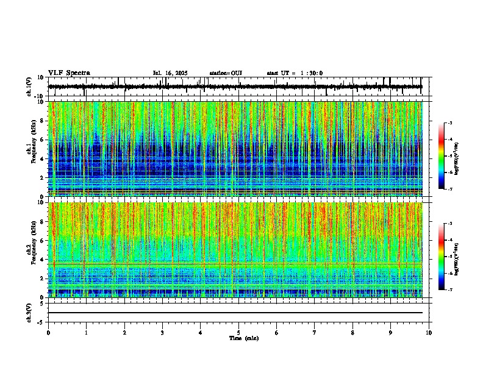The height and width of the screenshot is (373, 483).
Task: Select the date text 'Jul 16, 2025'
Action: pos(170,73)
